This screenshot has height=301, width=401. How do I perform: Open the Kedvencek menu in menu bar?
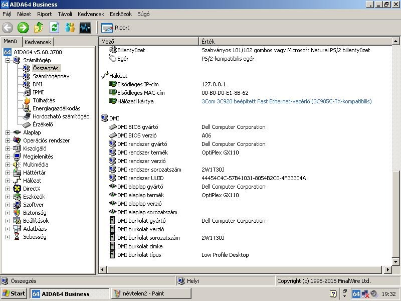coord(91,14)
